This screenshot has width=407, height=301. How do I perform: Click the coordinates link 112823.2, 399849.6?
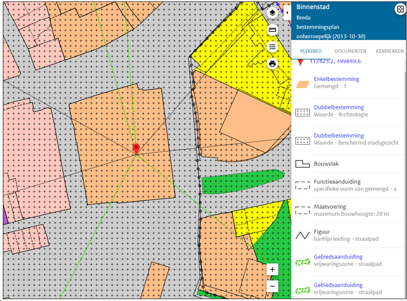click(335, 61)
